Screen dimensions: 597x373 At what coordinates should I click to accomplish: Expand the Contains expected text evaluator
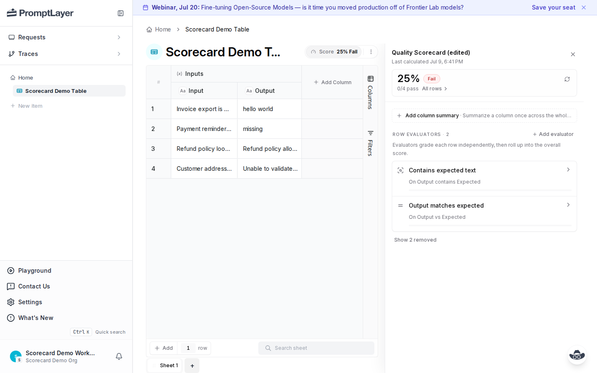tap(484, 179)
